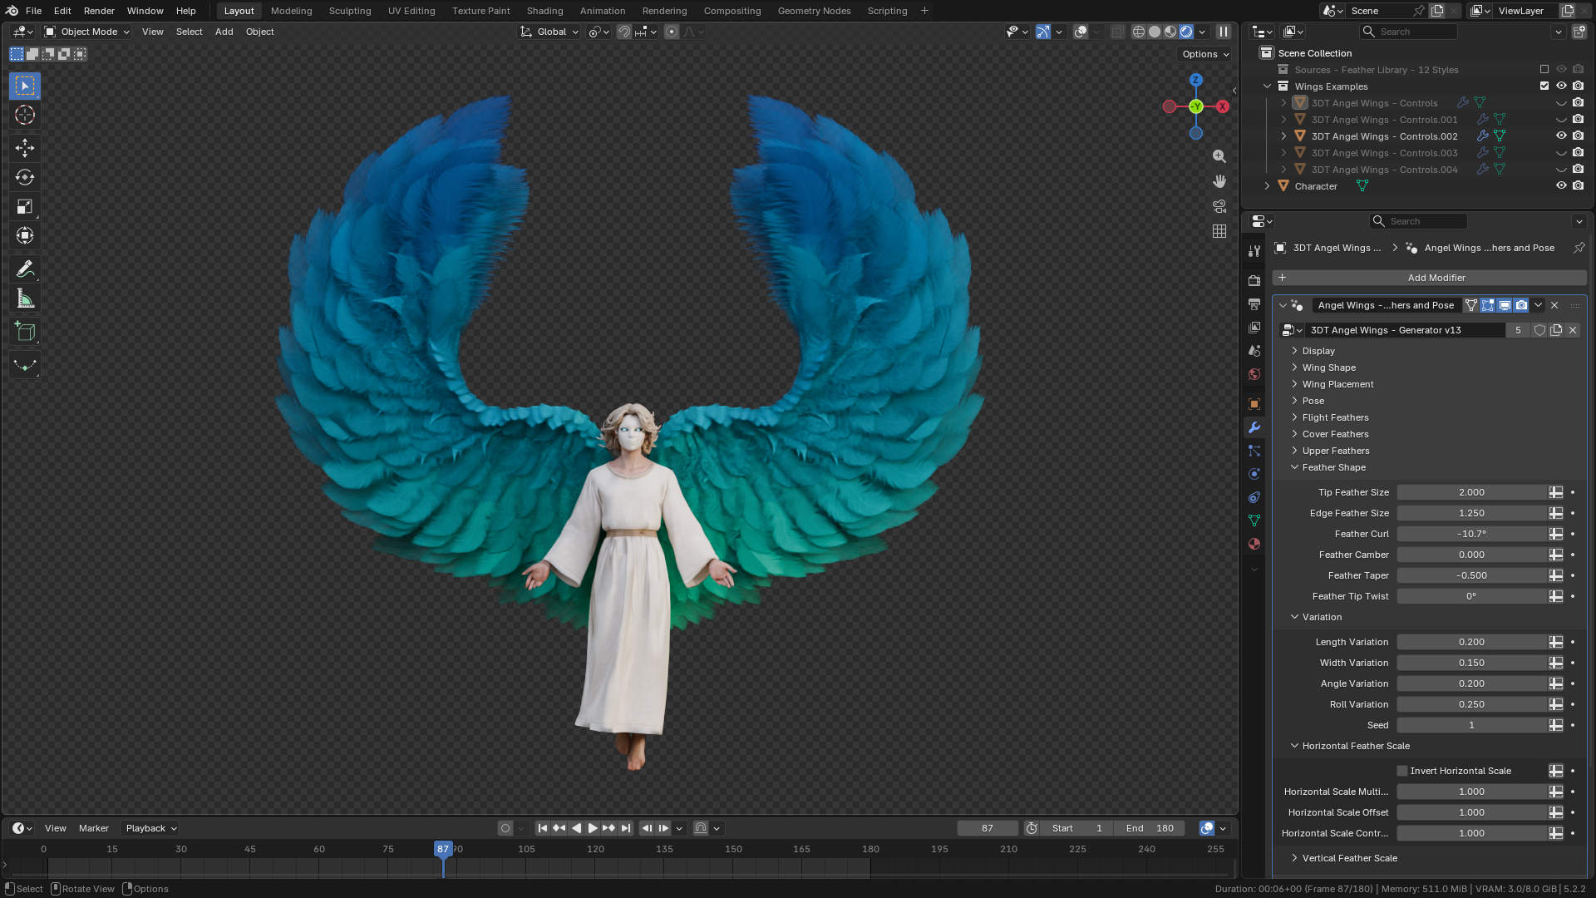This screenshot has width=1596, height=898.
Task: Open the viewport Add menu
Action: pyautogui.click(x=224, y=32)
